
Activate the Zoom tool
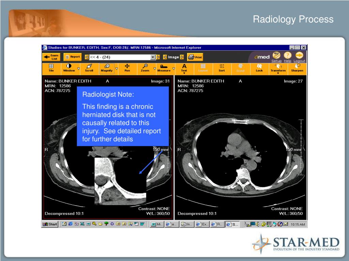pyautogui.click(x=145, y=68)
